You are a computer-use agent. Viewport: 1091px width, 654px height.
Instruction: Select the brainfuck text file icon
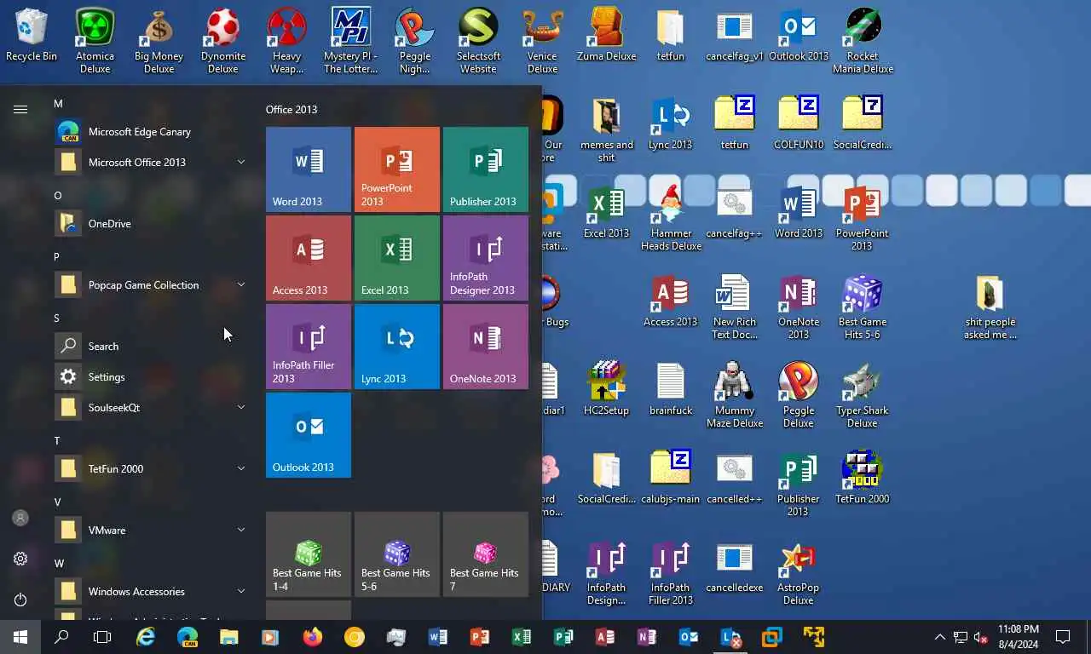(671, 389)
